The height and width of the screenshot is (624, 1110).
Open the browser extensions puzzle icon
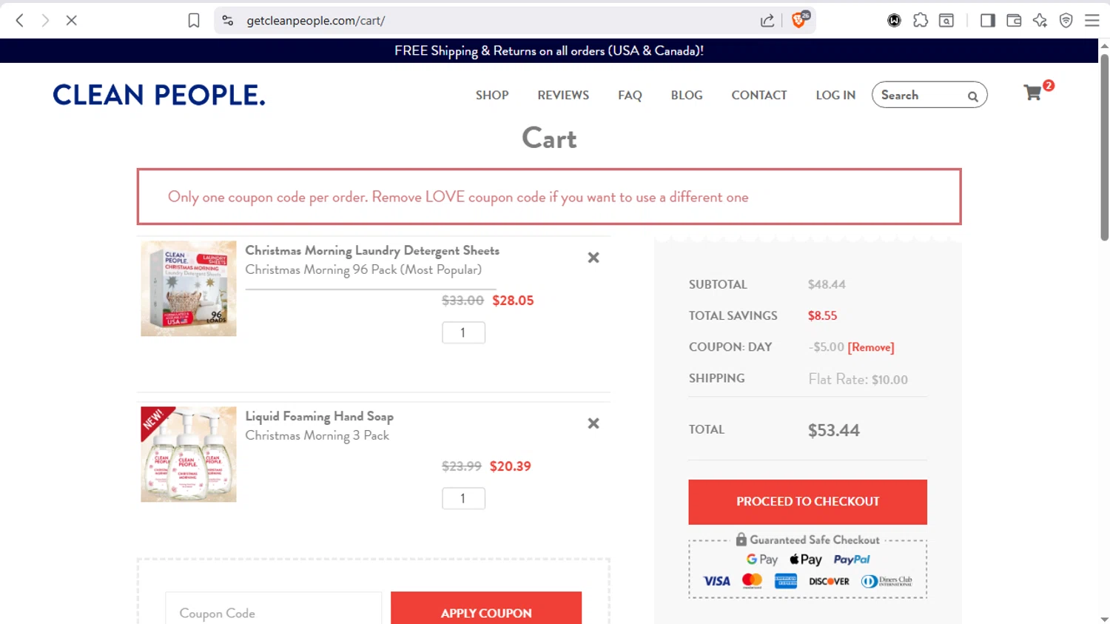(x=921, y=21)
